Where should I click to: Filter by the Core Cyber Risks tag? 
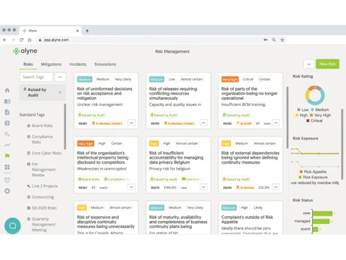44,153
